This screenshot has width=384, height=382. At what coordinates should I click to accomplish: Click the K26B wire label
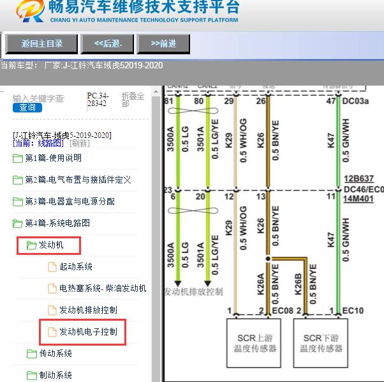pos(298,284)
